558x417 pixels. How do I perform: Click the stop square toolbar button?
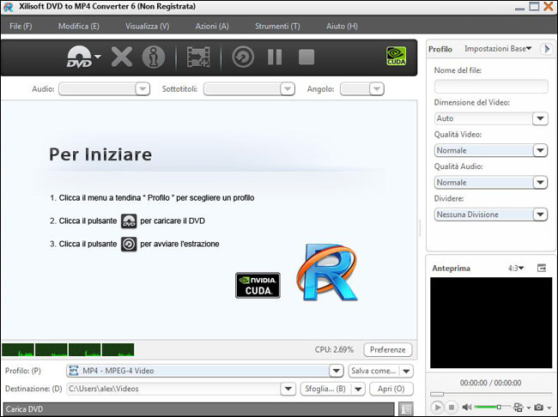pyautogui.click(x=306, y=57)
